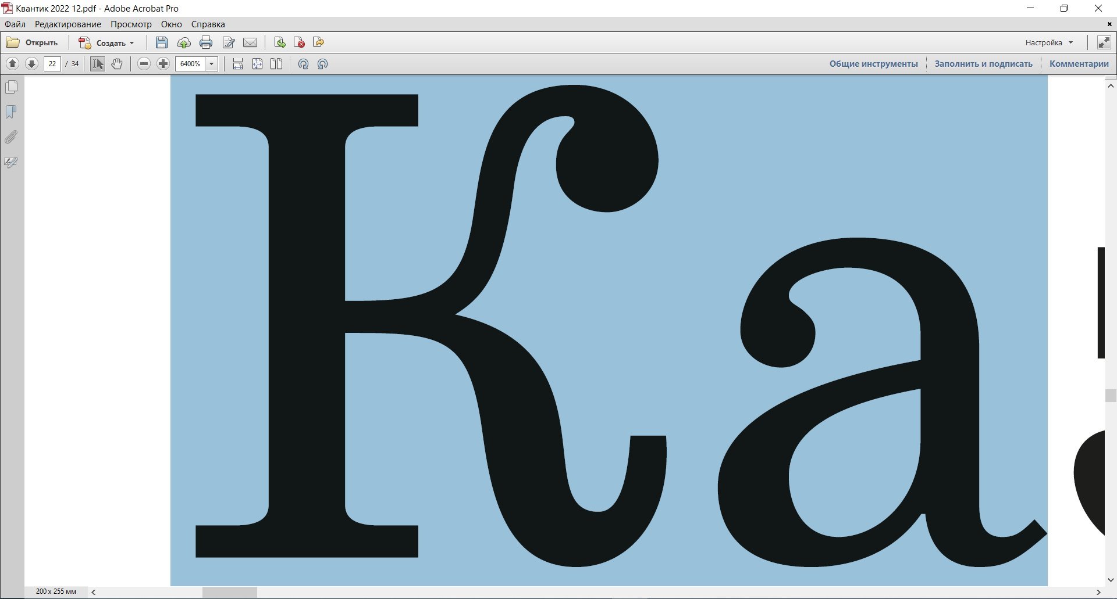
Task: Click the Print icon in toolbar
Action: (206, 42)
